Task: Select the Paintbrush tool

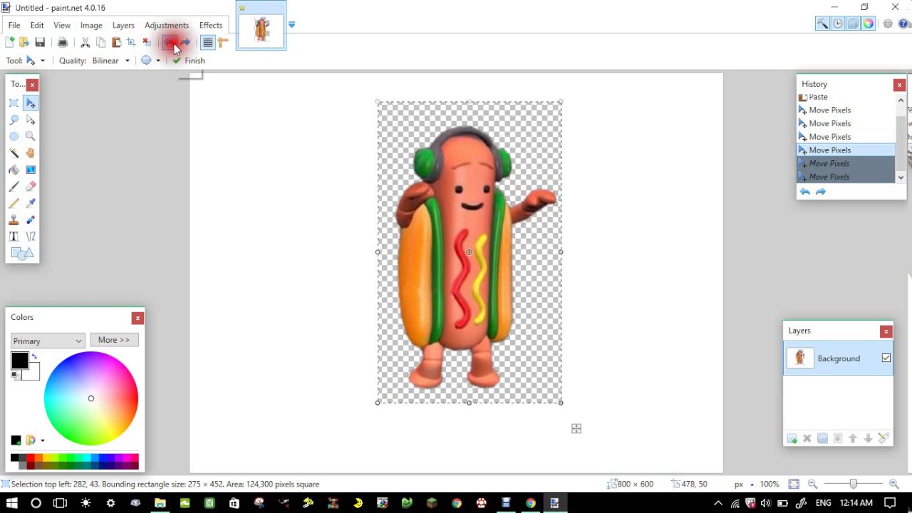Action: [14, 187]
